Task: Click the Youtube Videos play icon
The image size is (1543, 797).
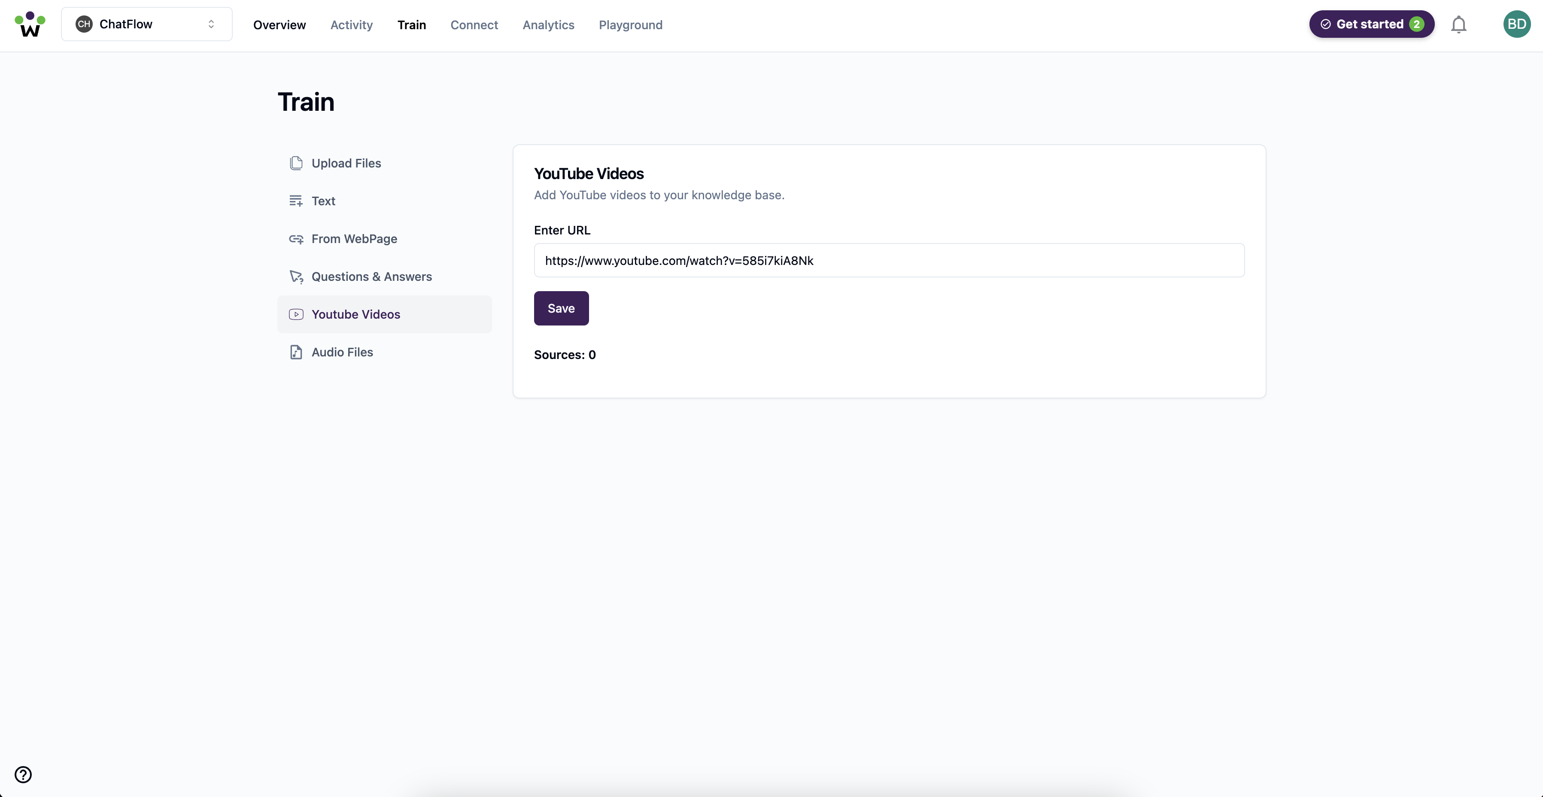Action: [296, 314]
